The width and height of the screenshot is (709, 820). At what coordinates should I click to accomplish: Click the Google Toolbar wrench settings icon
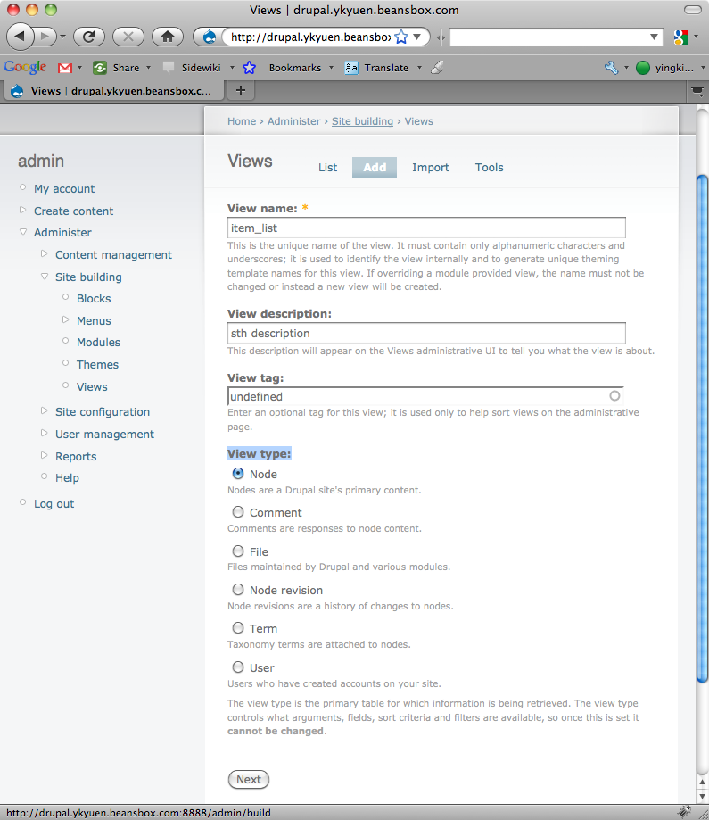[x=611, y=68]
